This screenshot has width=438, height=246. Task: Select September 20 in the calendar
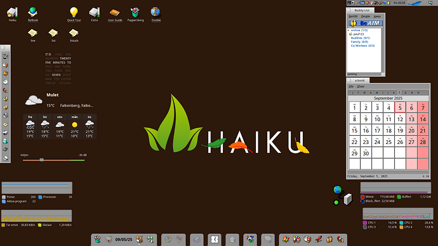tap(411, 130)
